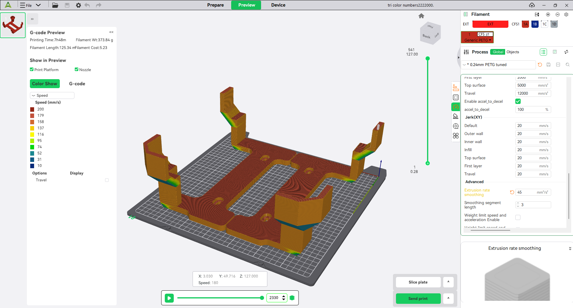Screen dimensions: 573x308
Task: Search process settings with magnifier icon
Action: pyautogui.click(x=568, y=65)
